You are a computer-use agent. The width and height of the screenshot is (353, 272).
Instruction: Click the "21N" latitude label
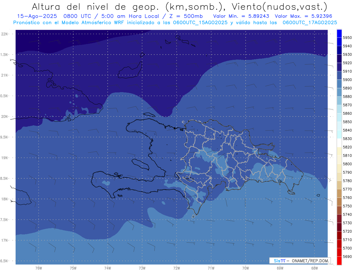[x=4, y=75]
